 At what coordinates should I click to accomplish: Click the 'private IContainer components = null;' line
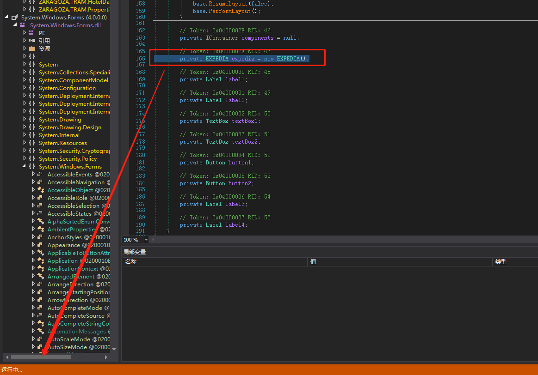click(x=239, y=38)
